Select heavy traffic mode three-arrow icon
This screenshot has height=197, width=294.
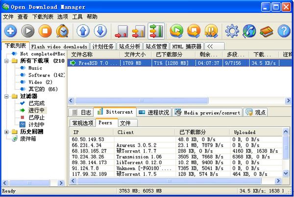pyautogui.click(x=156, y=31)
